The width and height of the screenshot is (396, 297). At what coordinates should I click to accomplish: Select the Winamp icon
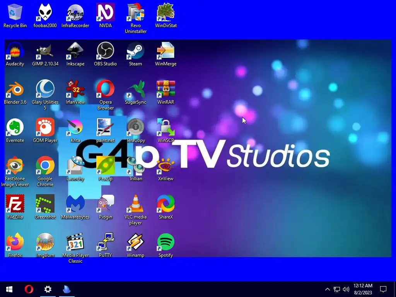pos(136,246)
